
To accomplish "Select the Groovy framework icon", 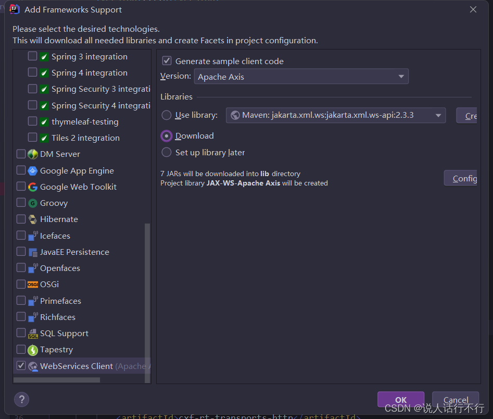I will (32, 203).
